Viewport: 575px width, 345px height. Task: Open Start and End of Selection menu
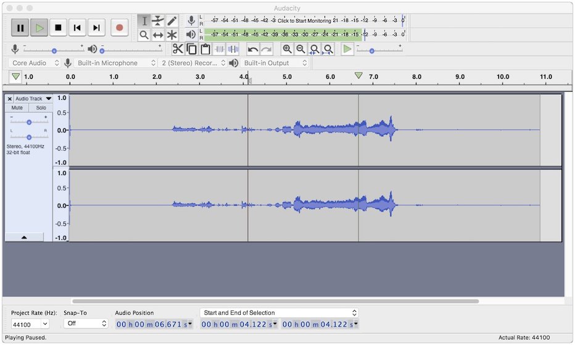pyautogui.click(x=279, y=313)
